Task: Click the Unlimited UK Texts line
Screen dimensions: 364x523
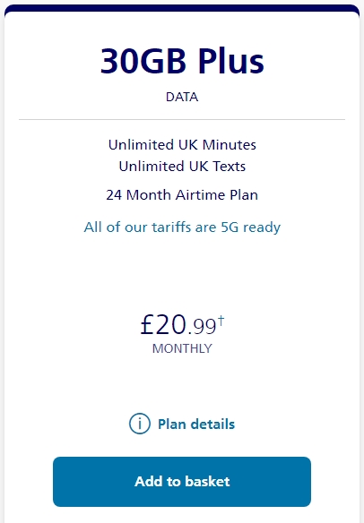Action: (x=182, y=166)
